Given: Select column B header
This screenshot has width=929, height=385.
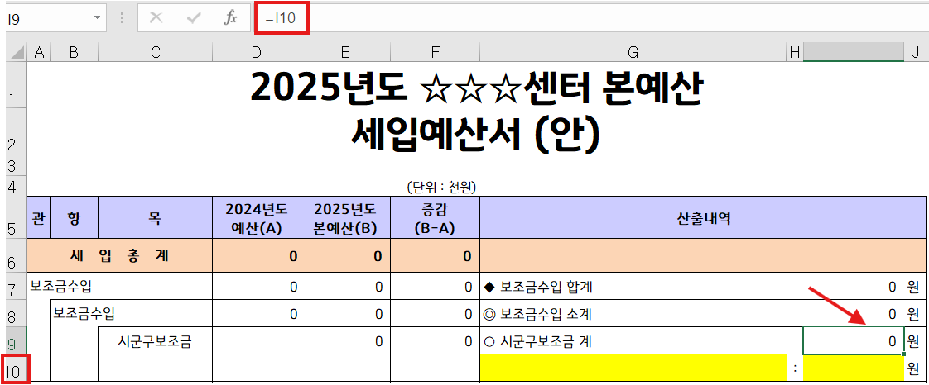Looking at the screenshot, I should 74,53.
